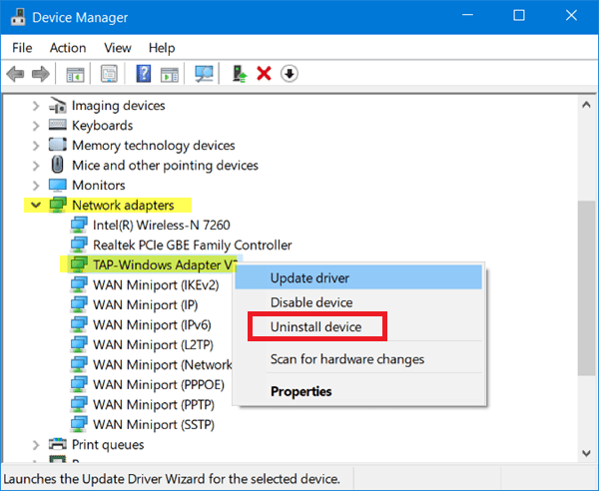
Task: Click the down-arrow disable device toolbar icon
Action: 290,74
